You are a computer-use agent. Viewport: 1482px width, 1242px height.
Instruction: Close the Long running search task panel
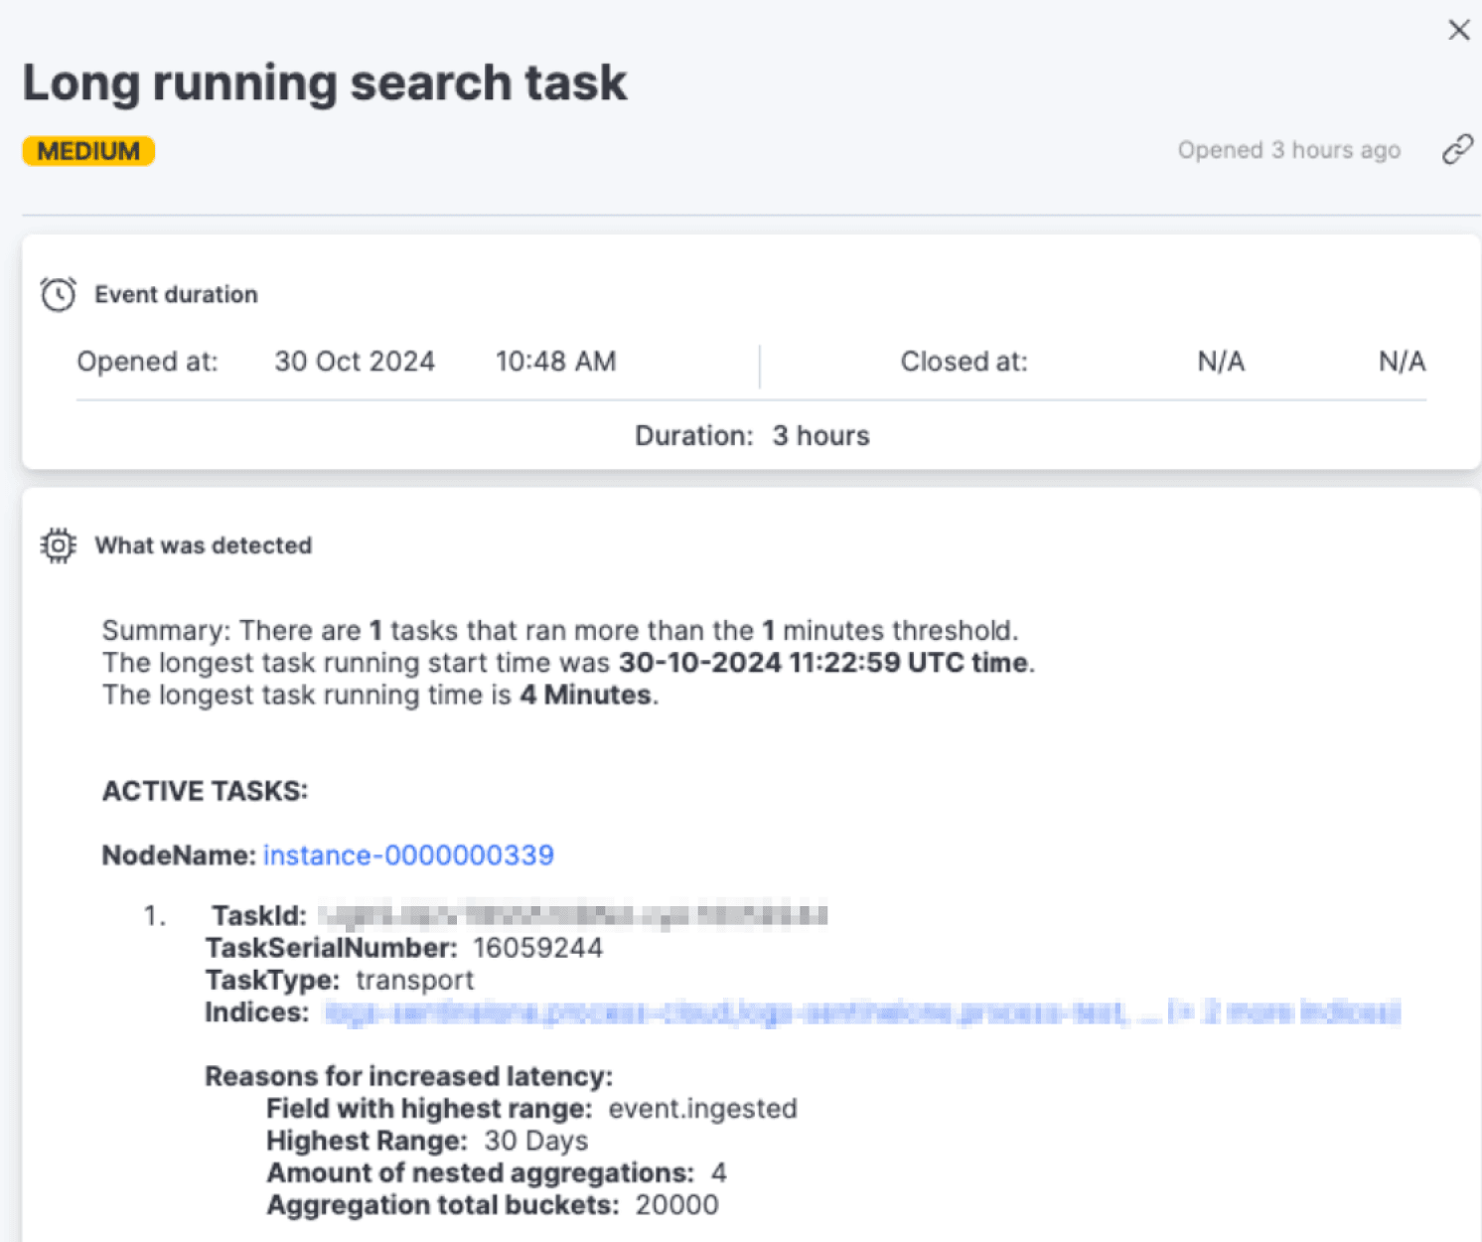1458,30
